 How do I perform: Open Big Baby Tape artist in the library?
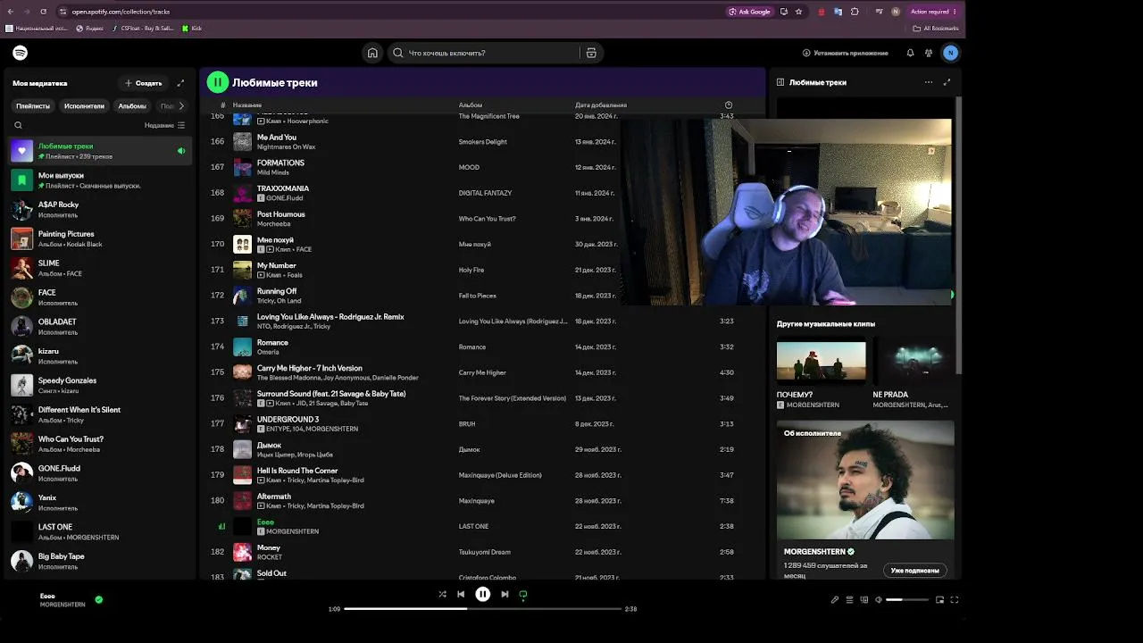pyautogui.click(x=101, y=561)
